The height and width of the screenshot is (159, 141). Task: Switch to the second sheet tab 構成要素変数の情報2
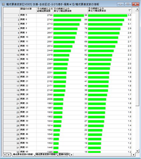(x=46, y=154)
